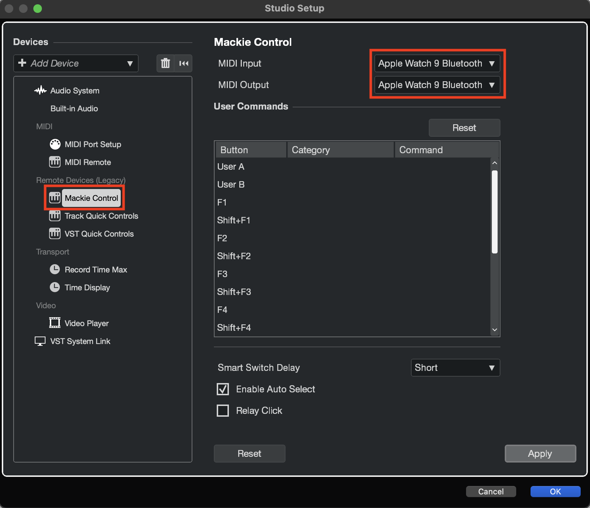Click the trash icon to remove selected device
Viewport: 590px width, 508px height.
(x=165, y=63)
